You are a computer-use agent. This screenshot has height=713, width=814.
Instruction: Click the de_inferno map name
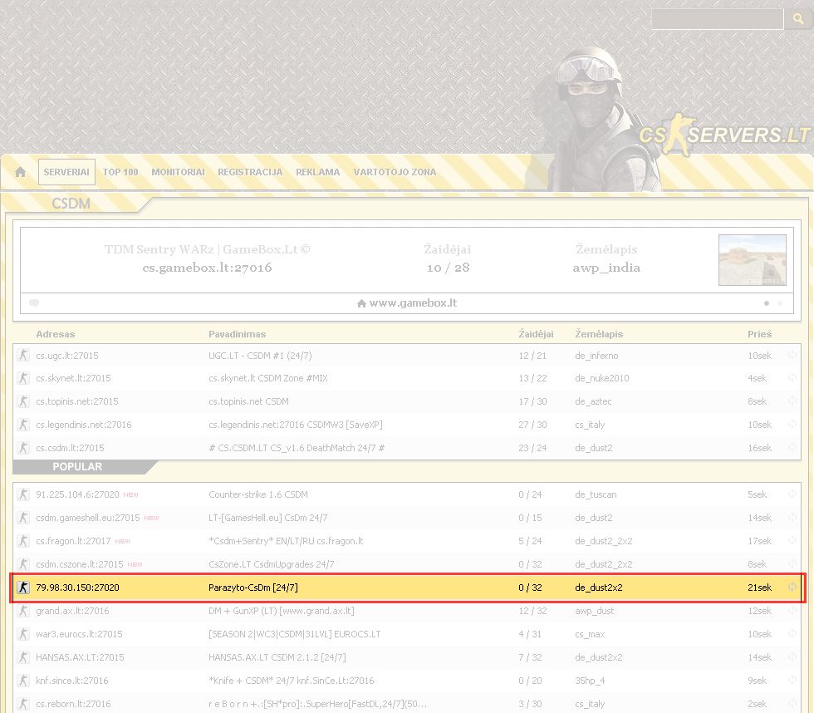pos(596,355)
